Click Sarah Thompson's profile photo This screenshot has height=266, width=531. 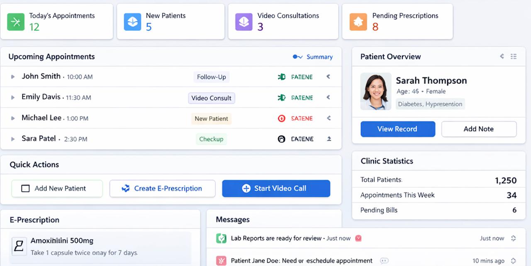coord(375,91)
